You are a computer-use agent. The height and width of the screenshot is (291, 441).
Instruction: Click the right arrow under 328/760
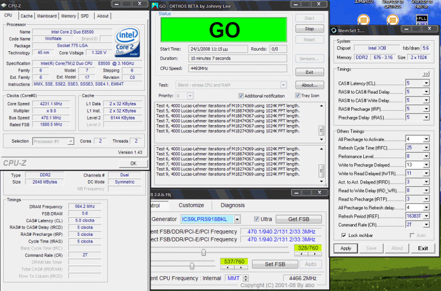tap(314, 254)
